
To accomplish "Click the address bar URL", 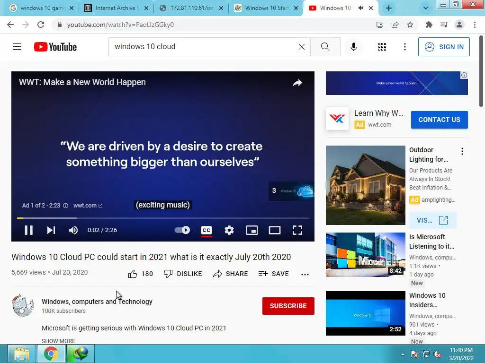I will click(120, 25).
